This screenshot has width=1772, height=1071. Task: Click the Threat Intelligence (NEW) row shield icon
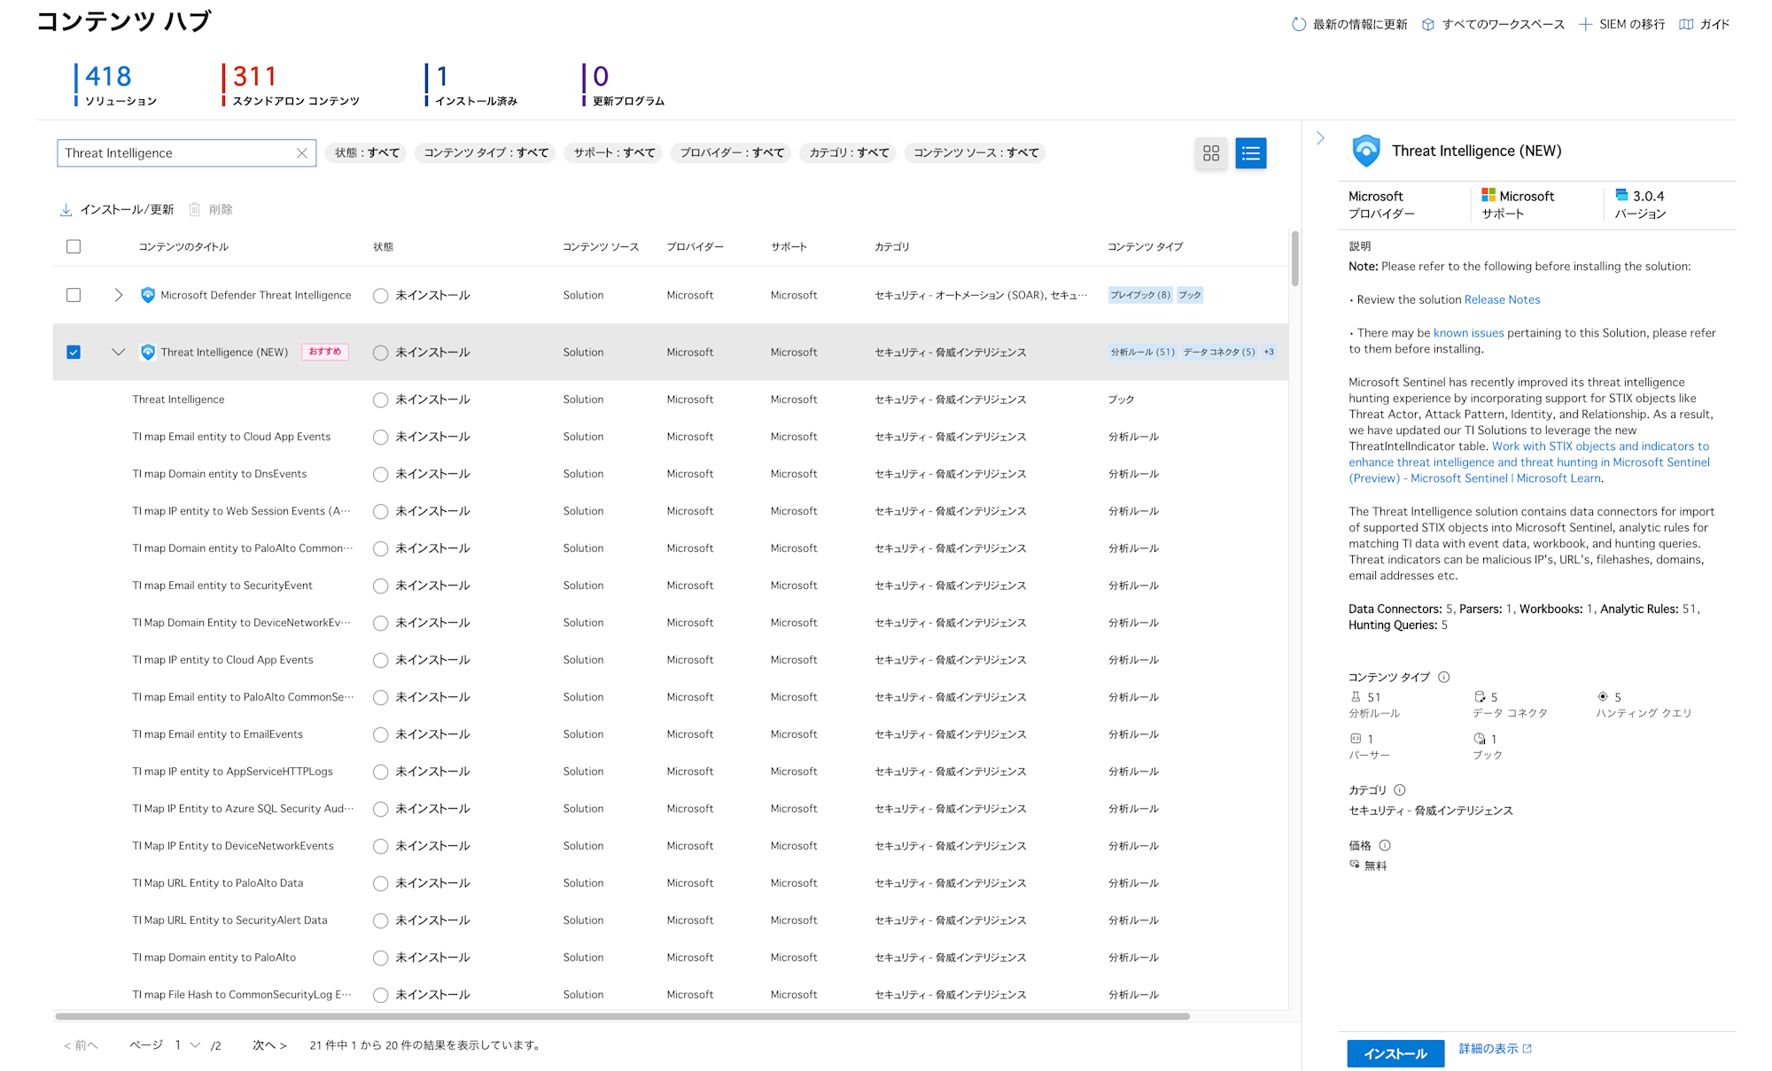pyautogui.click(x=148, y=352)
